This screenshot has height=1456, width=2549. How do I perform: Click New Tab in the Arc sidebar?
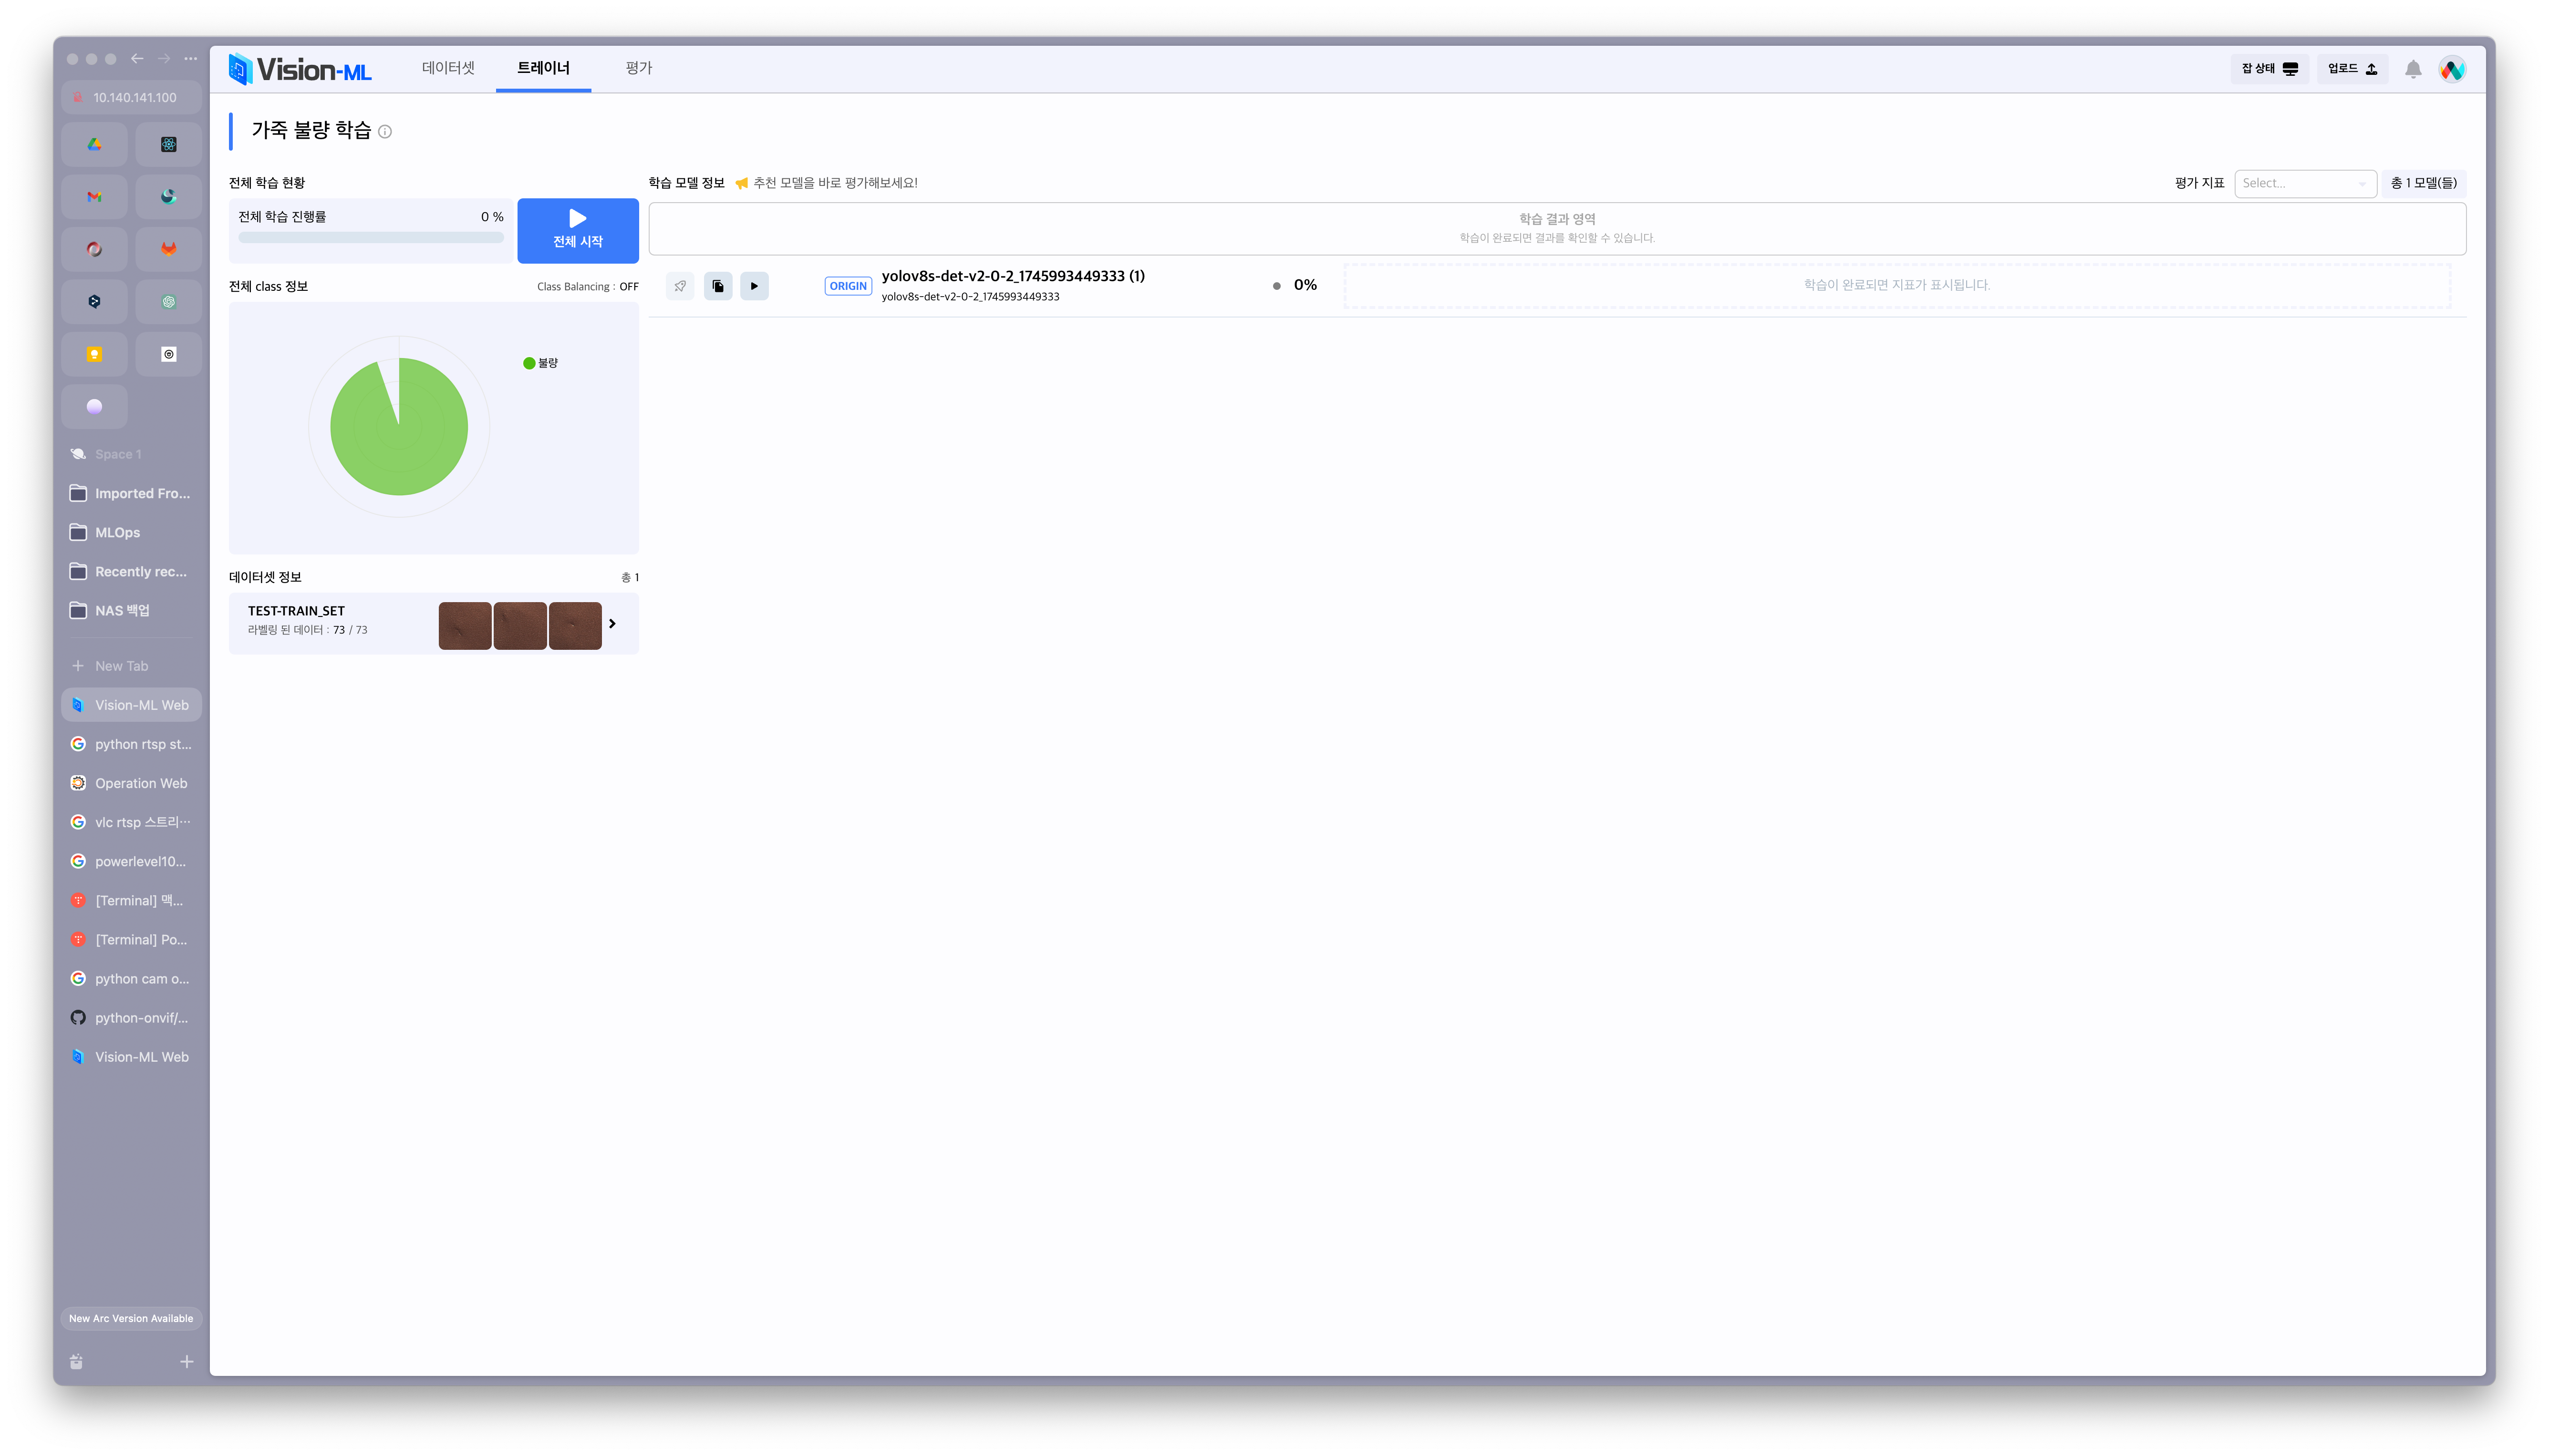(131, 666)
